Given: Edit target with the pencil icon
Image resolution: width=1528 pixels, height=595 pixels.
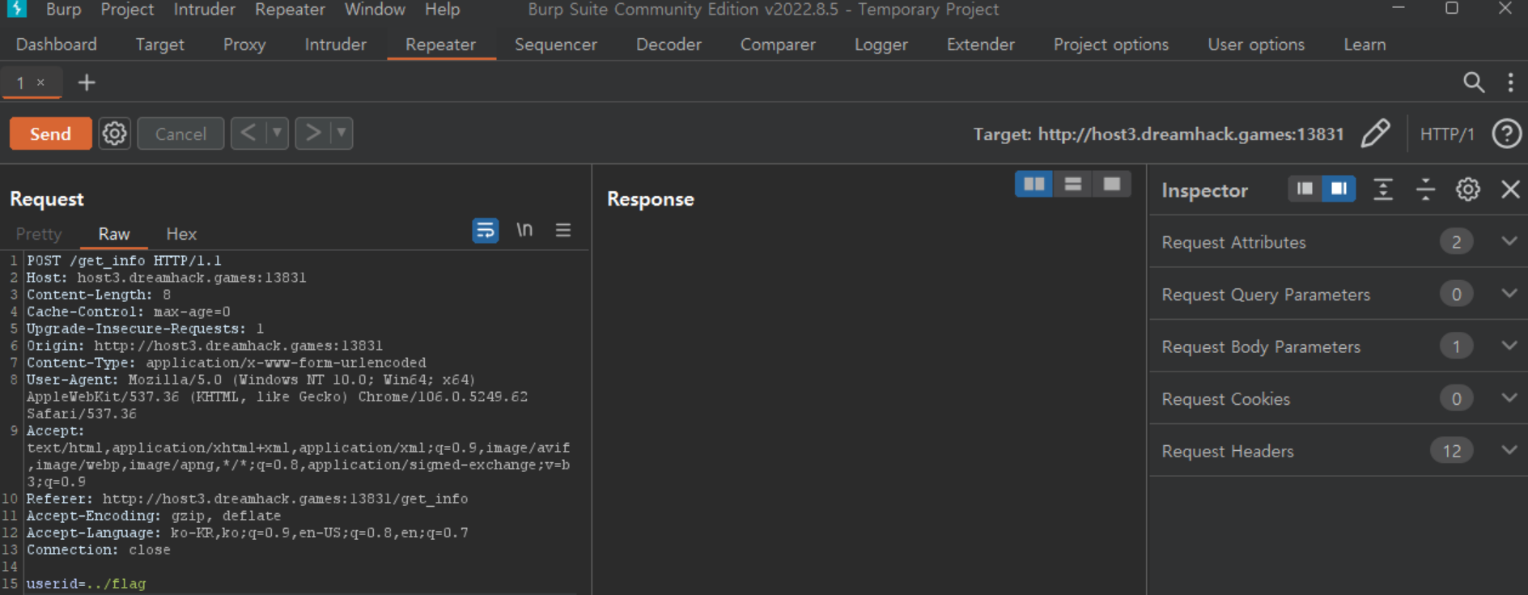Looking at the screenshot, I should (1375, 134).
